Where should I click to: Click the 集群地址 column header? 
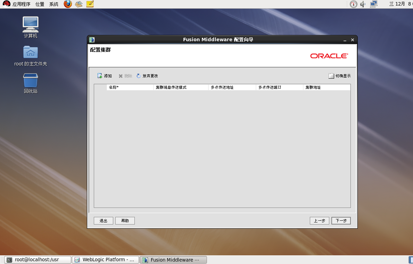pos(327,87)
